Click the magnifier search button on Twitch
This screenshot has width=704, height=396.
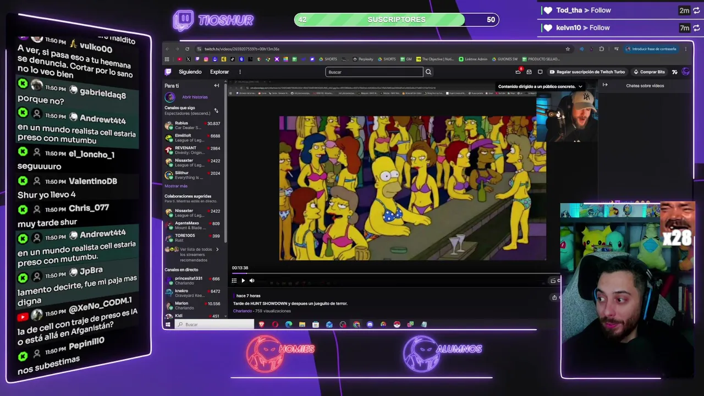tap(428, 72)
